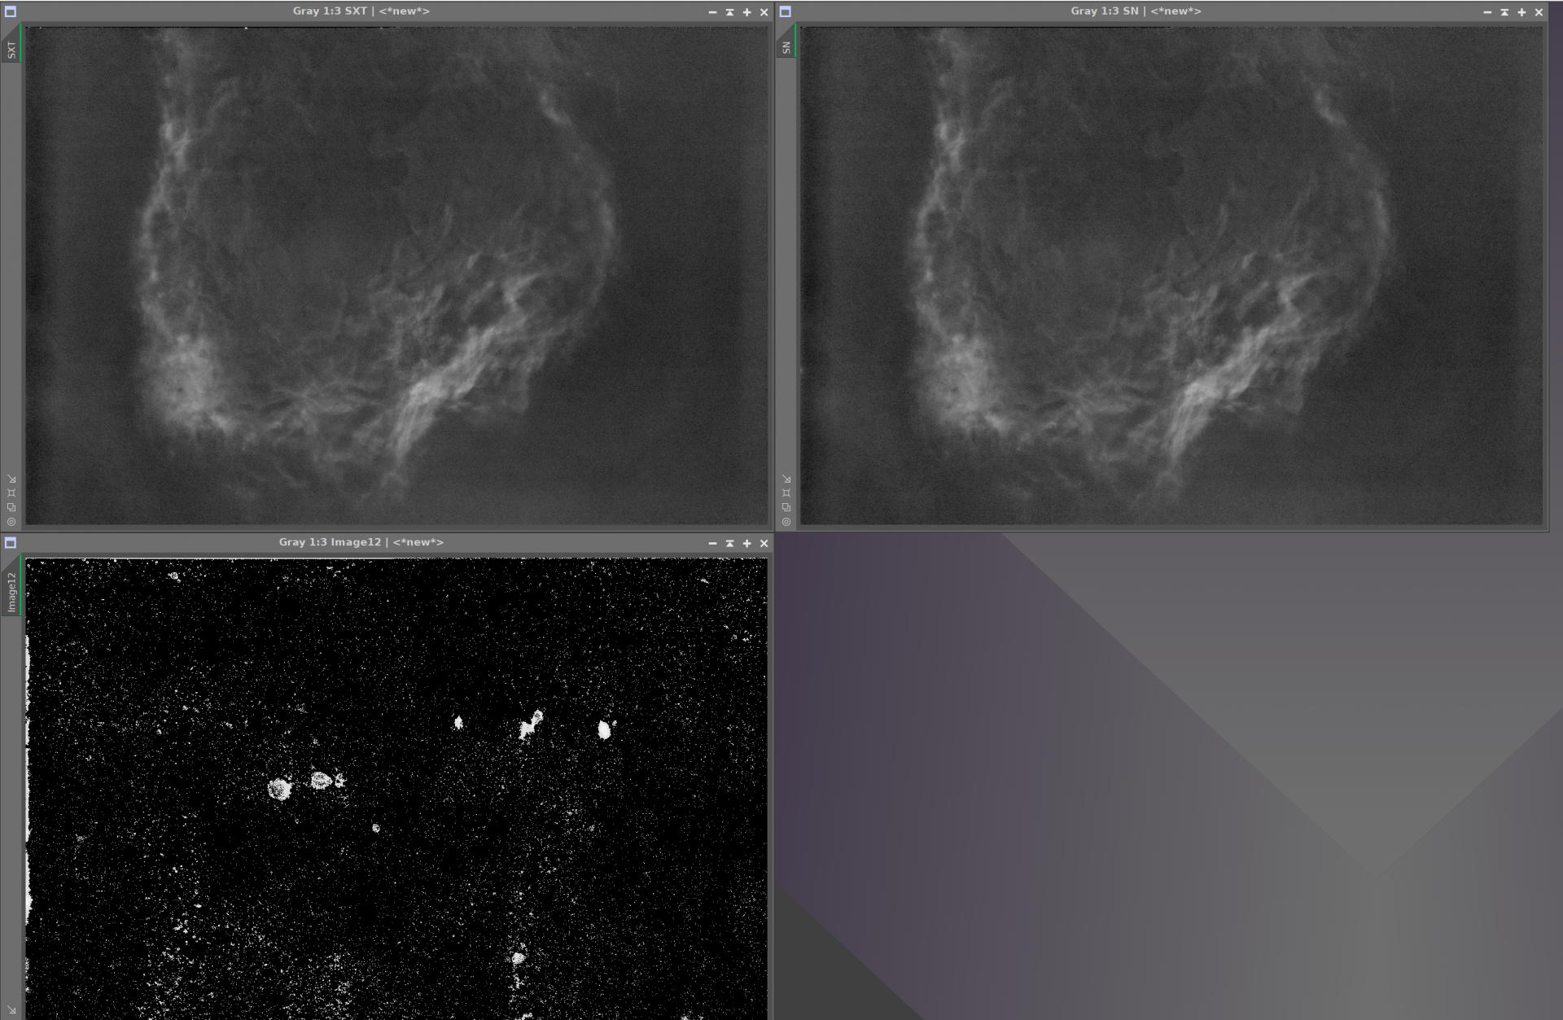Close the SXT image window
The height and width of the screenshot is (1020, 1563).
pos(764,12)
